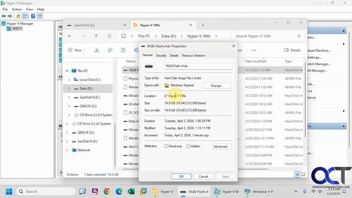Click the Paste icon in Explorer toolbar
This screenshot has height=198, width=352.
(x=123, y=50)
